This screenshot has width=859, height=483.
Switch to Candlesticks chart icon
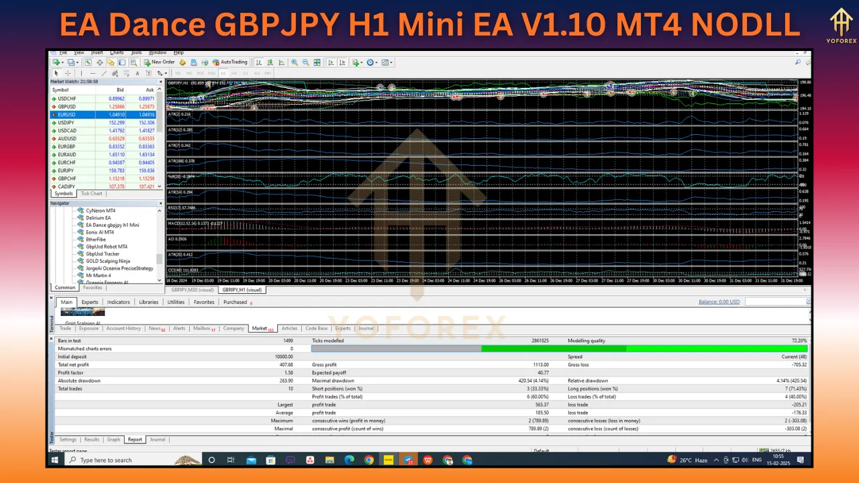(x=270, y=62)
